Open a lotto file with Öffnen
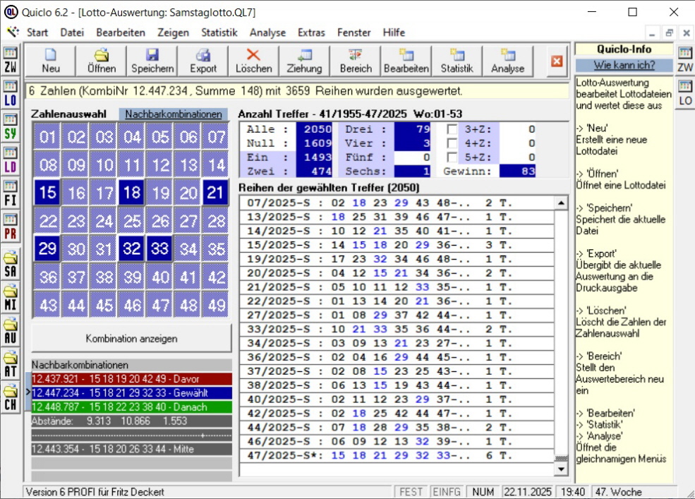Viewport: 695px width, 499px height. [102, 61]
